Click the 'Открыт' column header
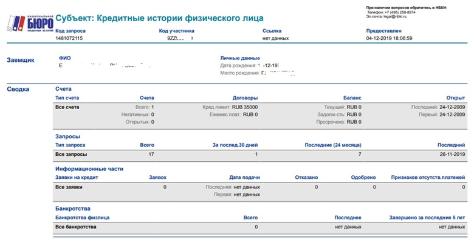 [456, 98]
